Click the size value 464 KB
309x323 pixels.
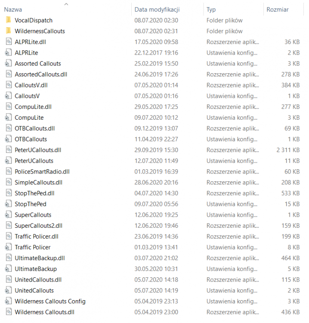[290, 258]
